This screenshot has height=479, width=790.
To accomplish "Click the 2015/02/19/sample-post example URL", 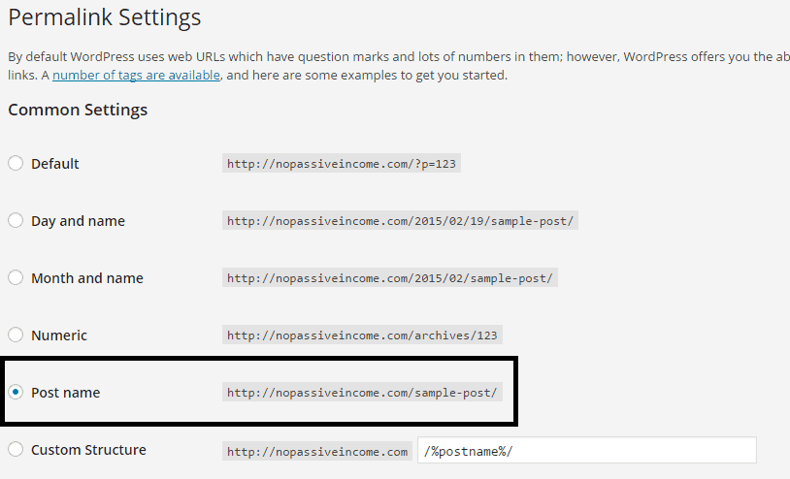I will click(401, 221).
